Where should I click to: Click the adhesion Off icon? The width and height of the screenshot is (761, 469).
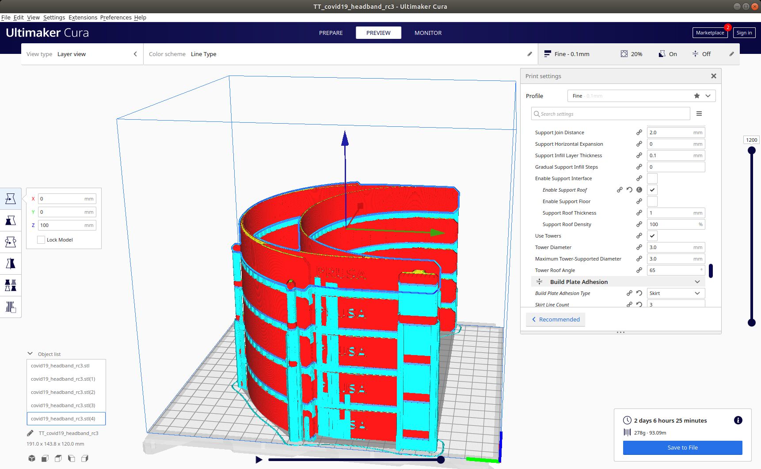click(x=695, y=54)
